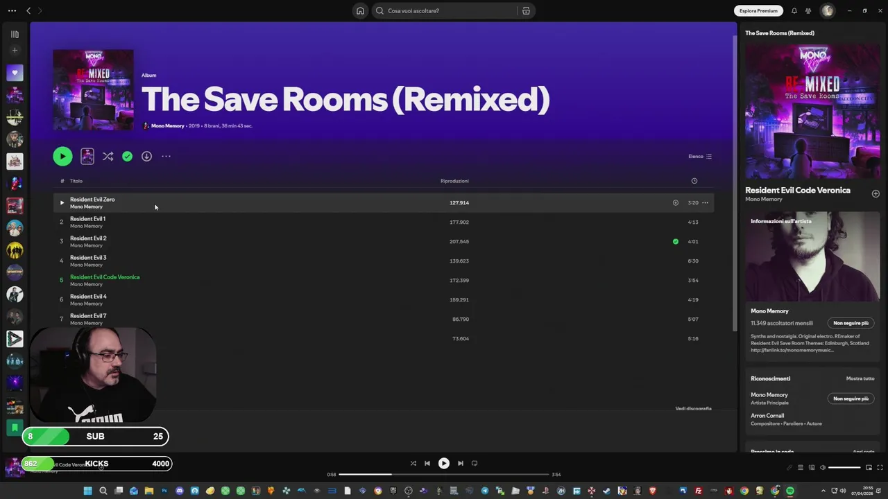Mute with the volume speaker icon
The width and height of the screenshot is (888, 499).
click(x=823, y=467)
